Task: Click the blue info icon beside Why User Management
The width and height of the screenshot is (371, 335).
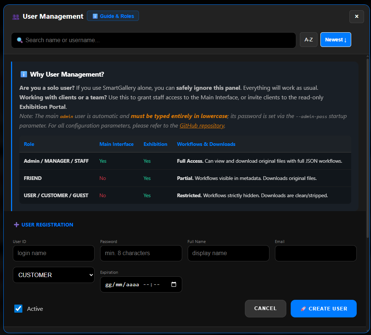Action: (24, 74)
